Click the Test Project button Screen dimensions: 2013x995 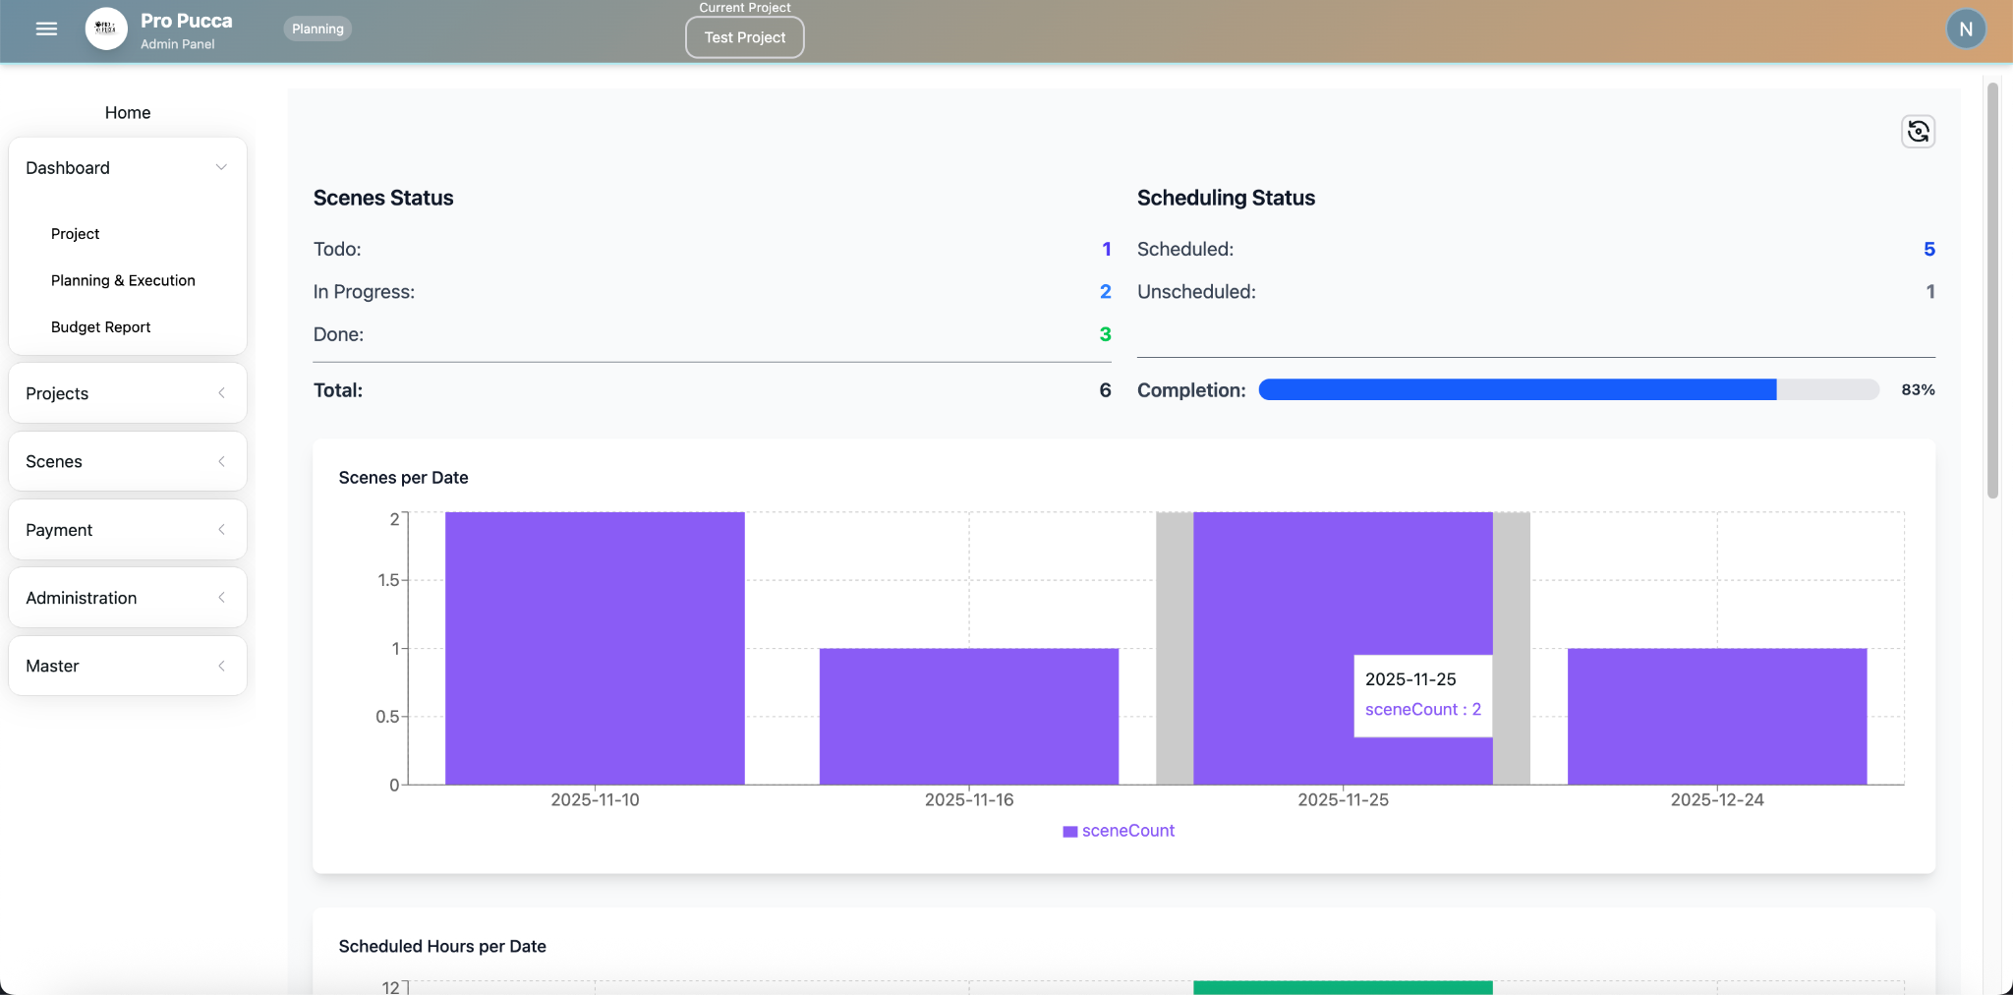coord(744,37)
